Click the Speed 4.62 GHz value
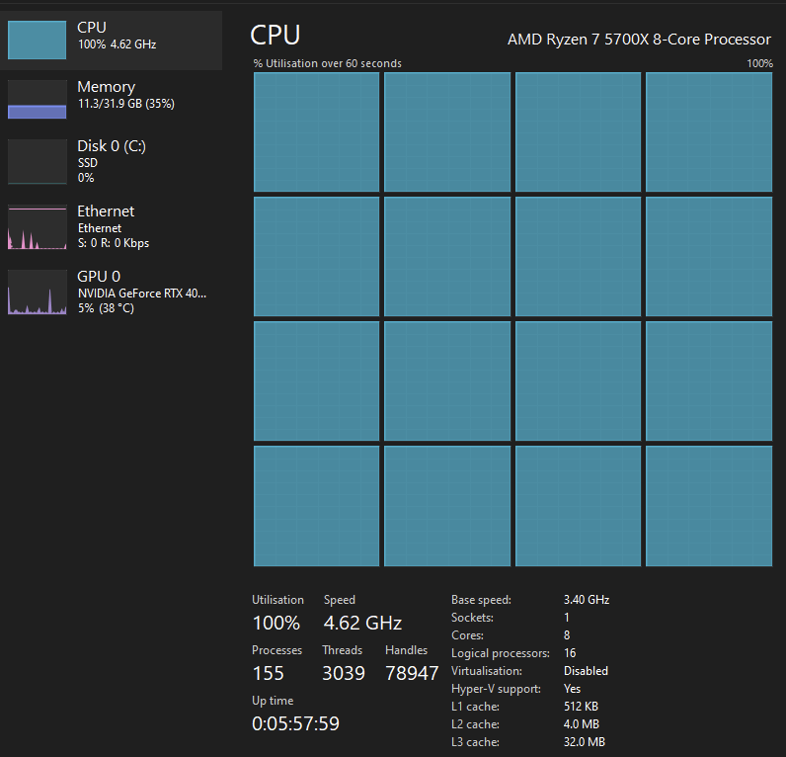This screenshot has width=786, height=757. tap(362, 624)
